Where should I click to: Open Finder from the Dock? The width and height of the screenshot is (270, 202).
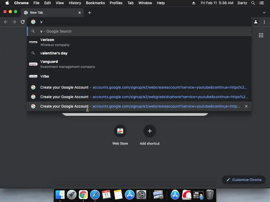pos(60,195)
